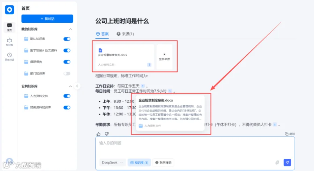Collapse the sidebar with arrow button

click(x=77, y=86)
